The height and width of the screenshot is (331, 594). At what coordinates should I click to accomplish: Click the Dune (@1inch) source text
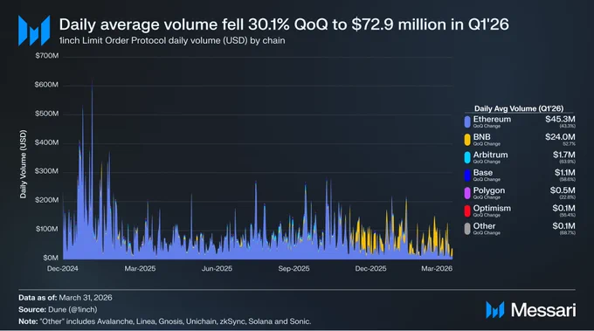(x=73, y=310)
